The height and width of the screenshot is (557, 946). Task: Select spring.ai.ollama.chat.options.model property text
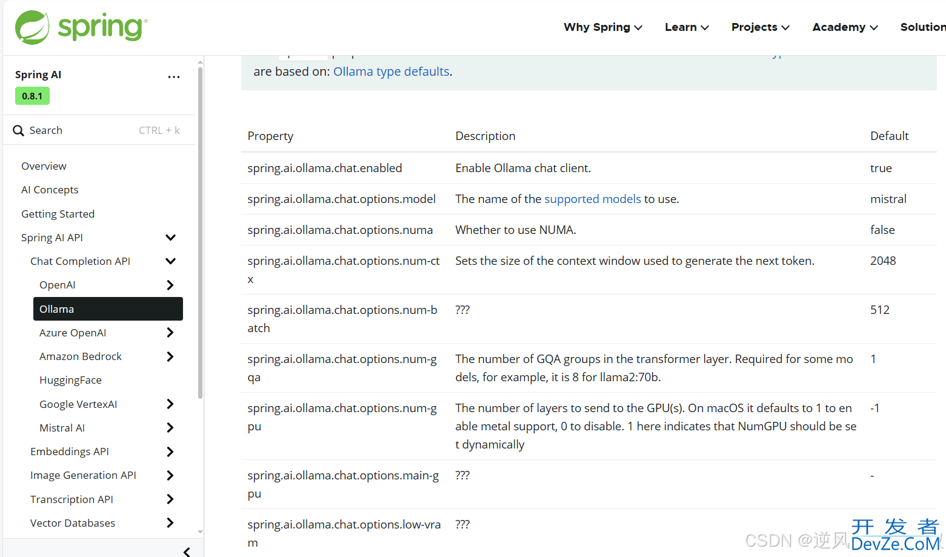coord(342,199)
